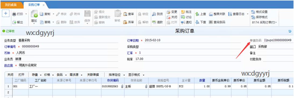294x98 pixels.
Task: Select the 采购订单 tab
Action: 34,5
